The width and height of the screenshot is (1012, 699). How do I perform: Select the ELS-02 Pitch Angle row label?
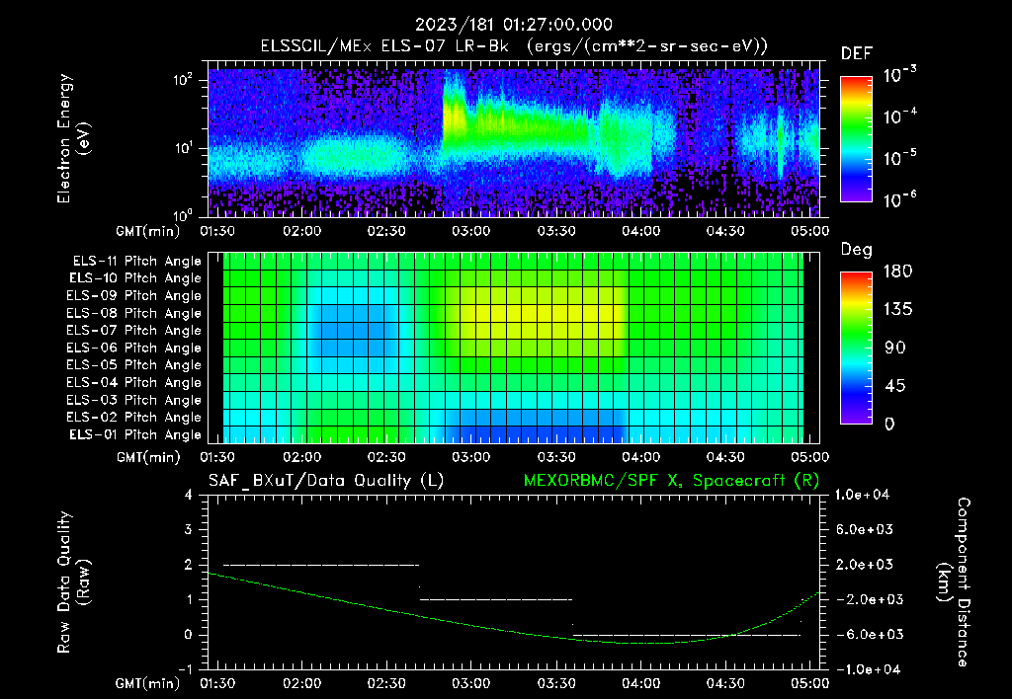(x=133, y=418)
